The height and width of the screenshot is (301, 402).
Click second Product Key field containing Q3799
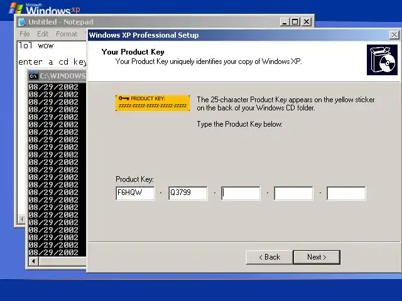(188, 193)
